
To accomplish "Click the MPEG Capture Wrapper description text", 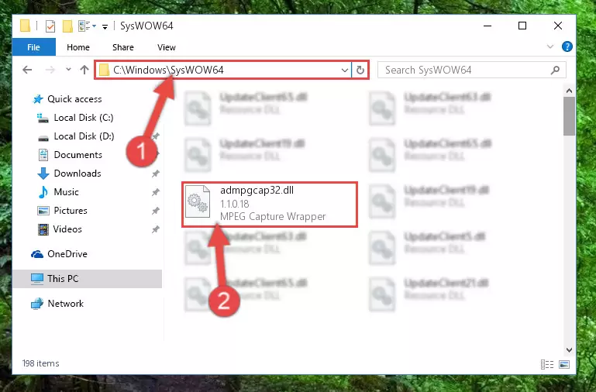I will (273, 216).
